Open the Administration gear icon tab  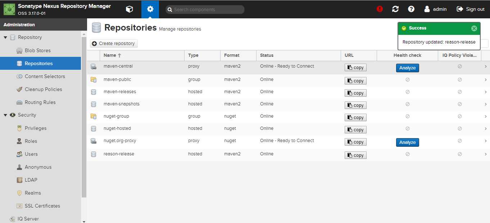pos(150,9)
